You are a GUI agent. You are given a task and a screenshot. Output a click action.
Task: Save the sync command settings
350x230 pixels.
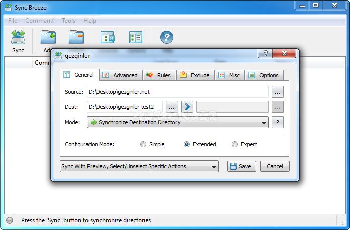[x=242, y=166]
